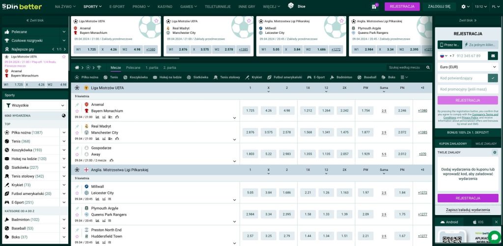503x246 pixels.
Task: Select Hokej na lodzie in sports strip
Action: tap(167, 77)
